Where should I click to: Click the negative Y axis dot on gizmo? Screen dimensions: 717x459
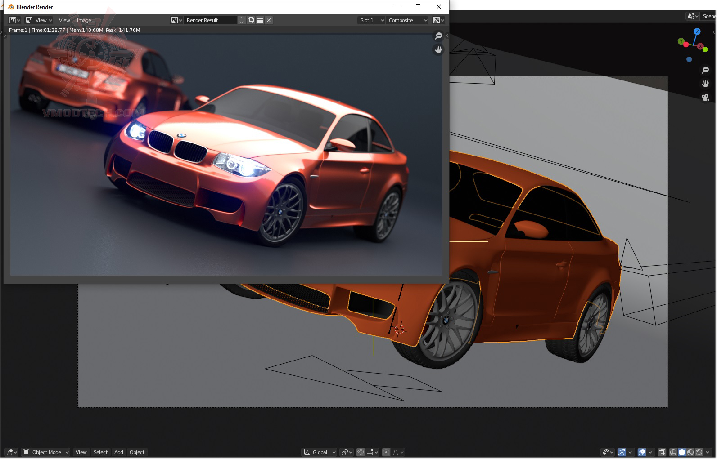click(x=705, y=49)
